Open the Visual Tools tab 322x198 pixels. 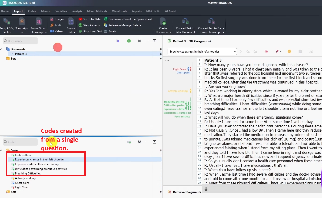click(x=120, y=11)
